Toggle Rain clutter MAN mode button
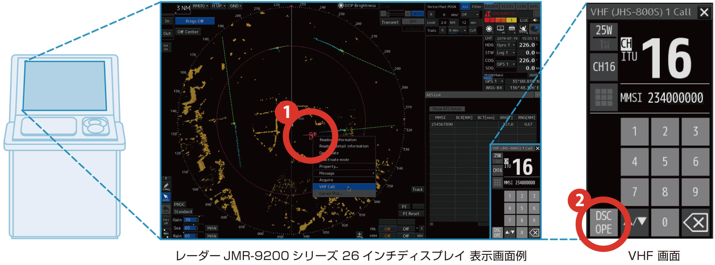This screenshot has width=715, height=265. click(x=212, y=236)
